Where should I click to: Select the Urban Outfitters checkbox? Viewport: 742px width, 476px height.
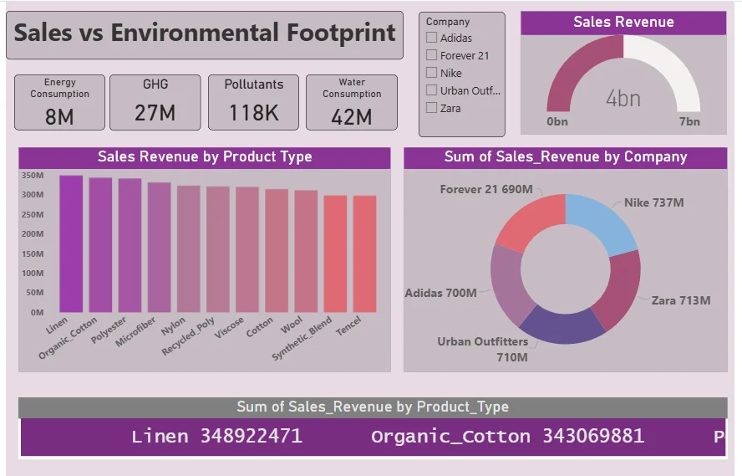click(x=431, y=90)
